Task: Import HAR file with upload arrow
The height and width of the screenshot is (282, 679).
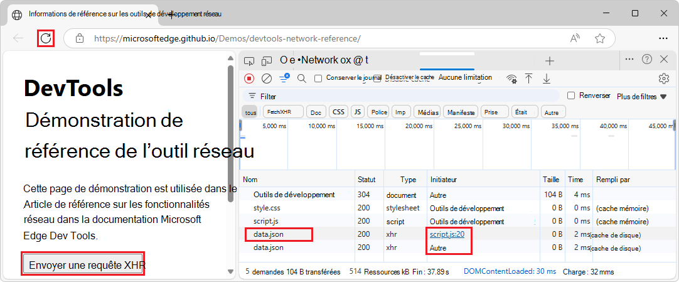Action: (529, 79)
